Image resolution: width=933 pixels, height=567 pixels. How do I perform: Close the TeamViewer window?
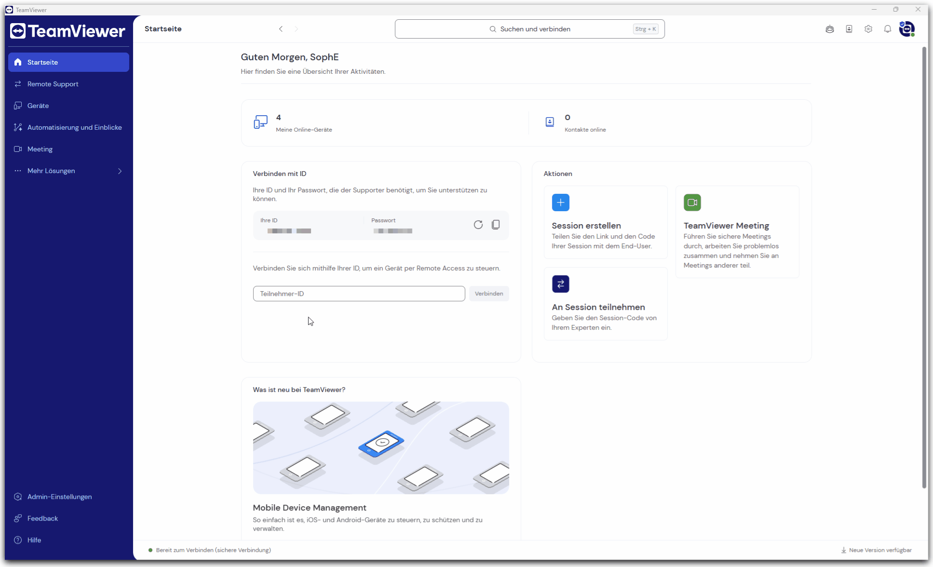click(x=918, y=10)
